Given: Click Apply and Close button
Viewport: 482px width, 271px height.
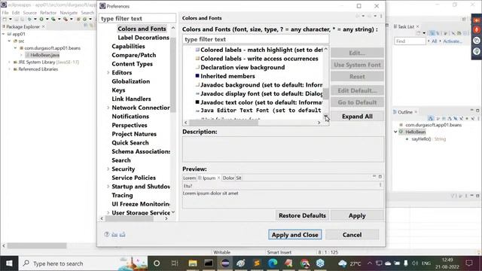Looking at the screenshot, I should point(295,235).
